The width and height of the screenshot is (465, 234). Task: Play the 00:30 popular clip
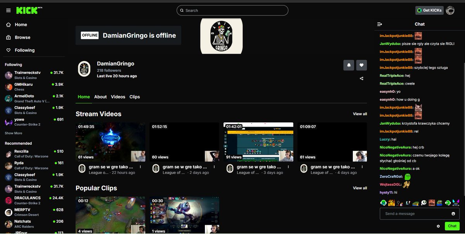pos(184,215)
